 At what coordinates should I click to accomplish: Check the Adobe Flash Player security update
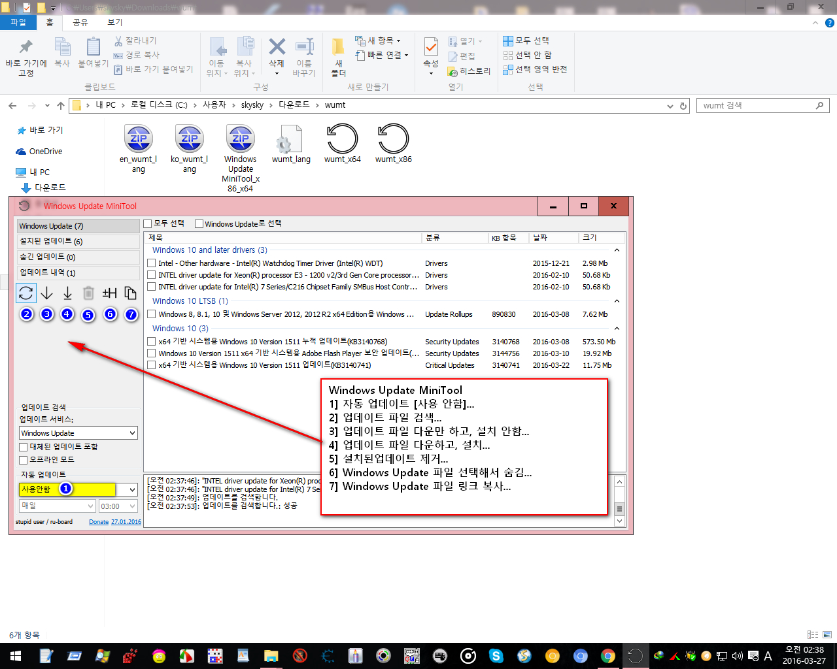[x=152, y=353]
